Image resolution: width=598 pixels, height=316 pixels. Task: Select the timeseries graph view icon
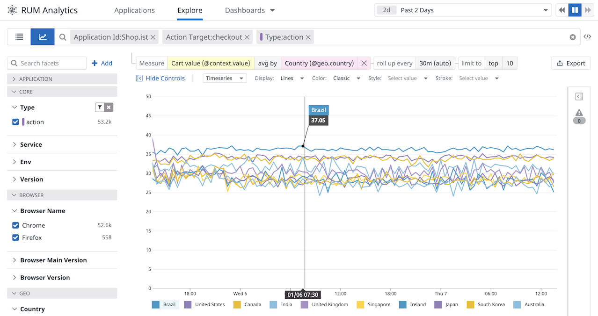[43, 37]
